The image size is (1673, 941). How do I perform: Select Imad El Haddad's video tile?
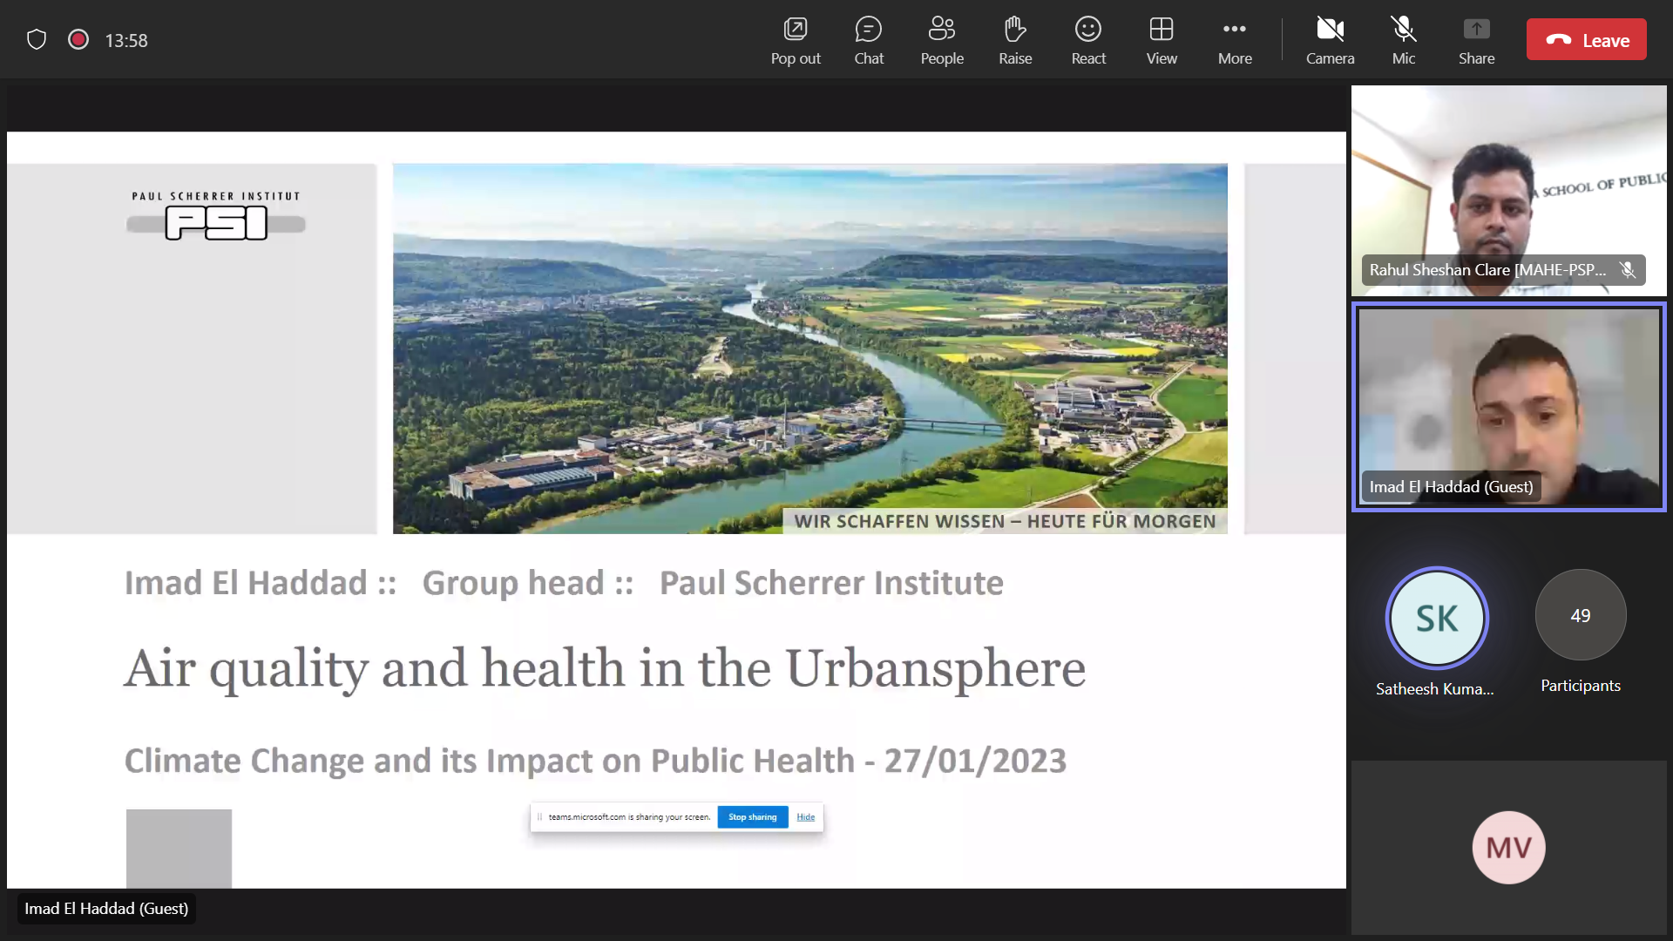[x=1508, y=406]
